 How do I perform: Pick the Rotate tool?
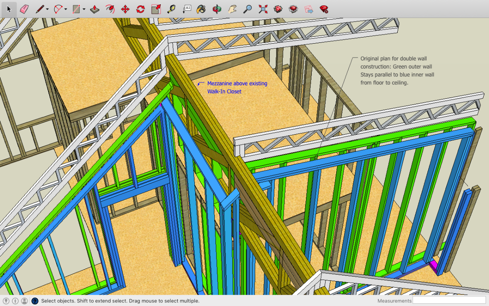tap(141, 9)
